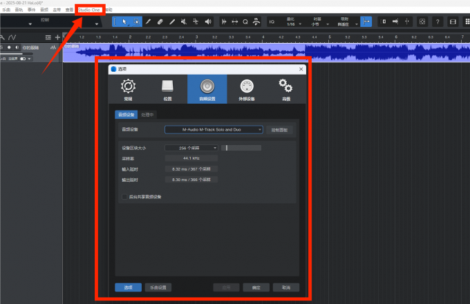Click the plus icon to add a track

tap(57, 37)
